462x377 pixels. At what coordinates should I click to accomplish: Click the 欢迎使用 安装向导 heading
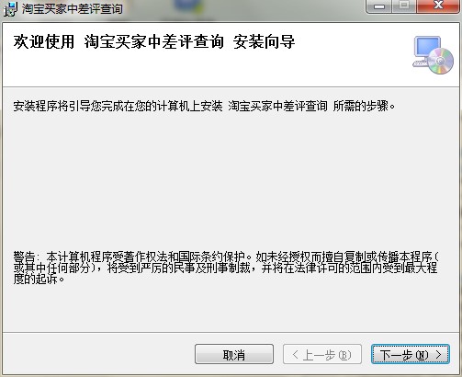(x=154, y=41)
